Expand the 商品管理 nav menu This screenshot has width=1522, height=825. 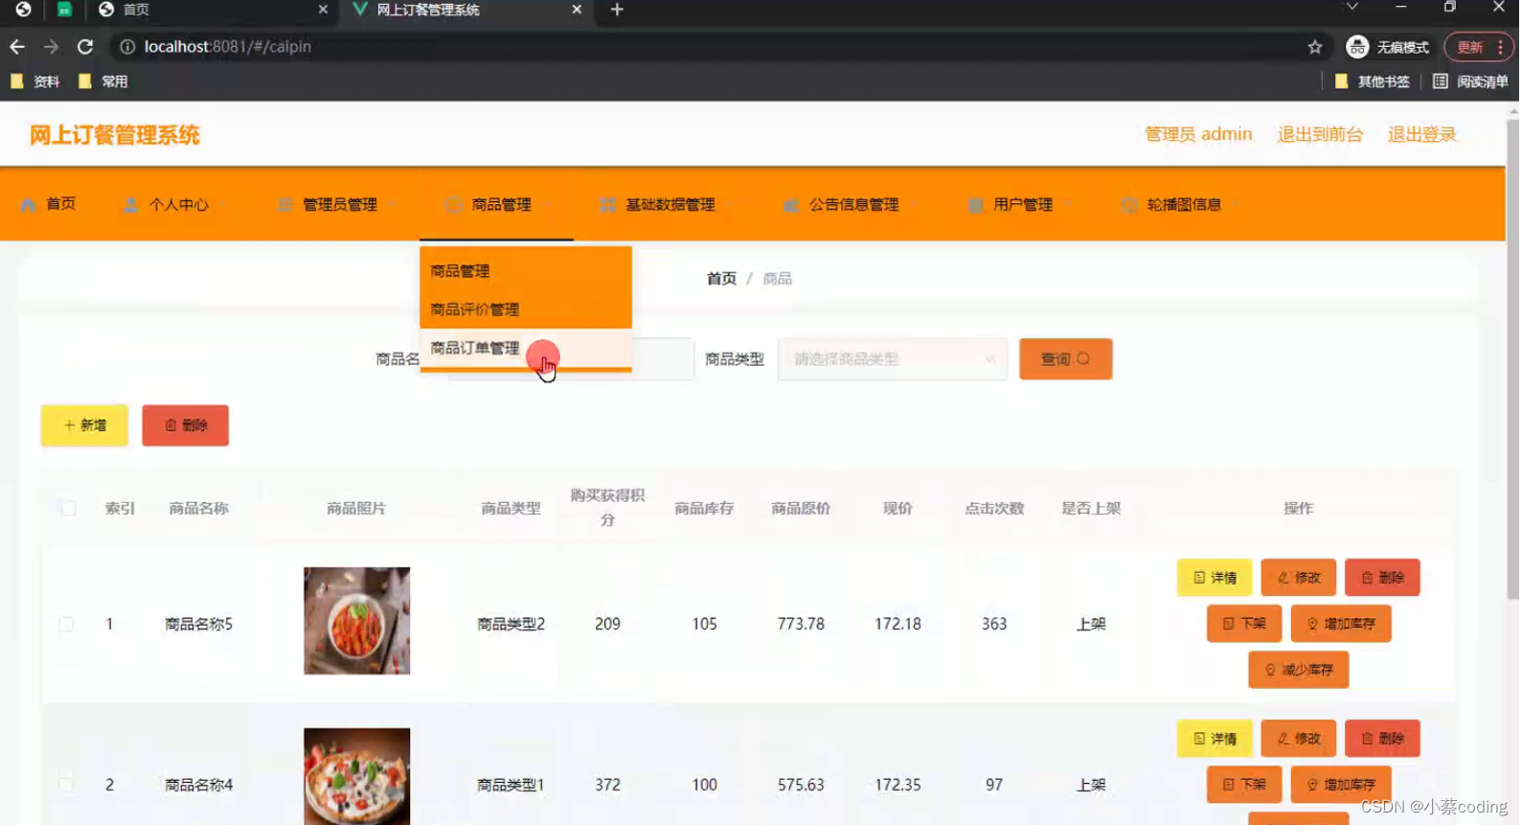498,204
